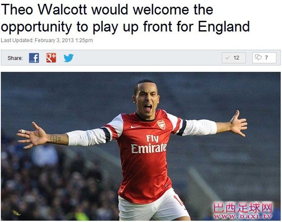Click the Fly Emirates text on the shirt
The image size is (282, 222).
149,144
